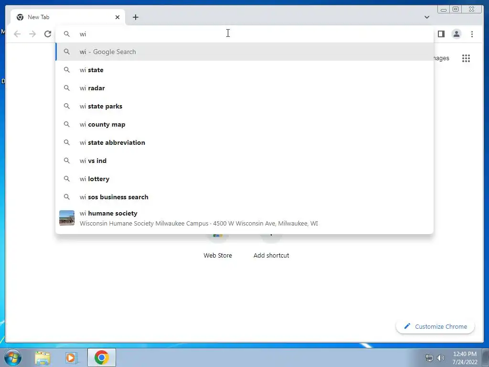Viewport: 489px width, 367px height.
Task: Open the tab search chevron
Action: [426, 17]
